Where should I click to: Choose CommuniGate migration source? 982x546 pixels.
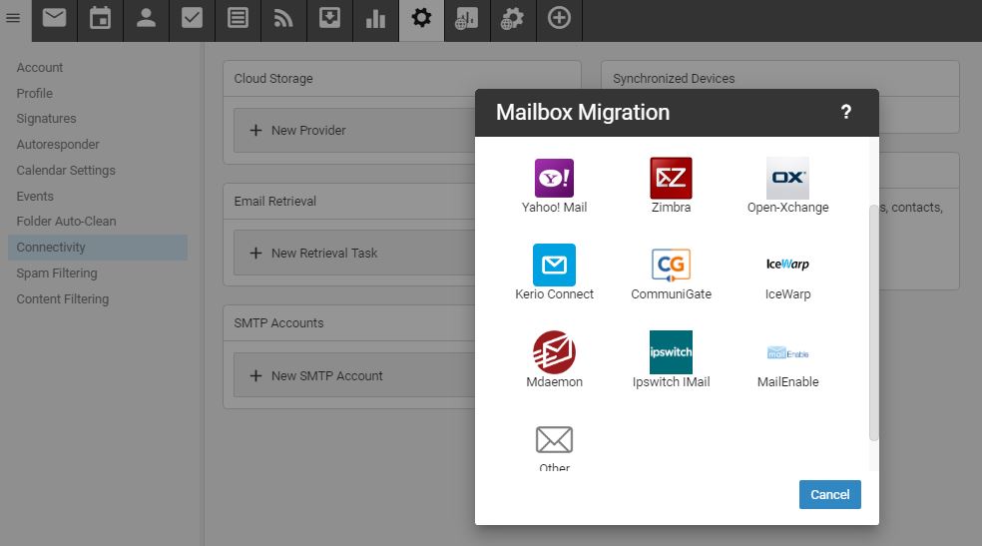point(671,273)
